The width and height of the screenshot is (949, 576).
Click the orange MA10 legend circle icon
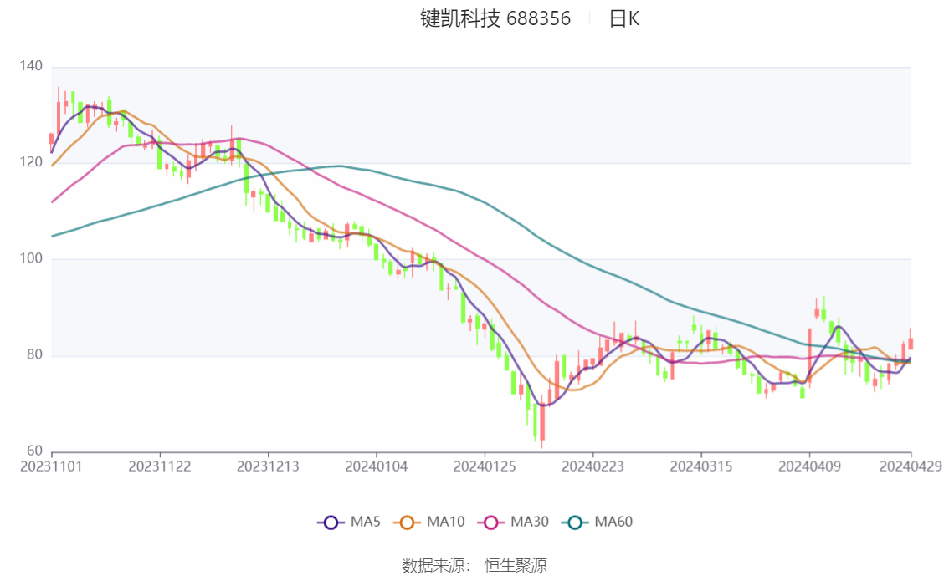[407, 522]
